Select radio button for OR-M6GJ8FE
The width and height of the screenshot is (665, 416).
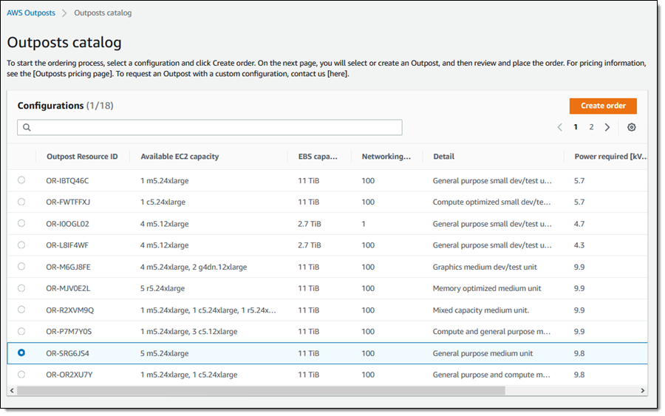(21, 267)
